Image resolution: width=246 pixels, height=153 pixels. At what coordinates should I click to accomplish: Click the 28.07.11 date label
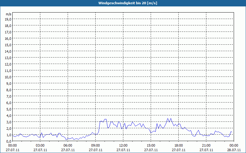click(234, 150)
